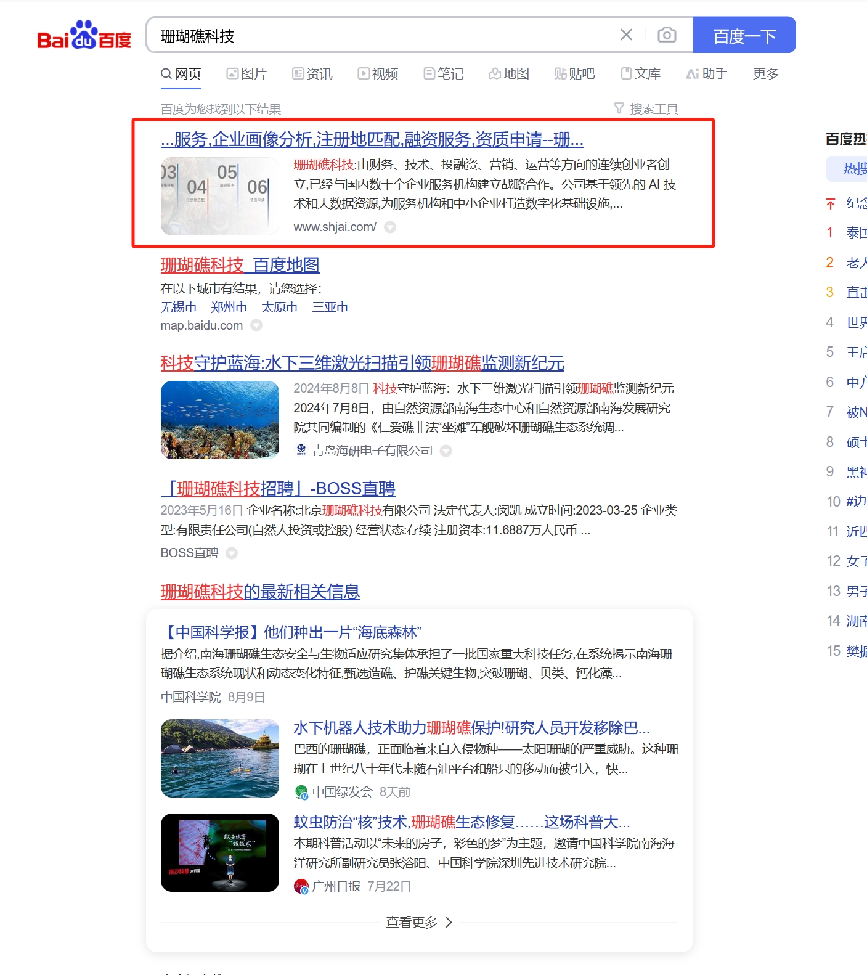Click the coral reef underwater thumbnail
This screenshot has height=975, width=867.
(x=220, y=420)
